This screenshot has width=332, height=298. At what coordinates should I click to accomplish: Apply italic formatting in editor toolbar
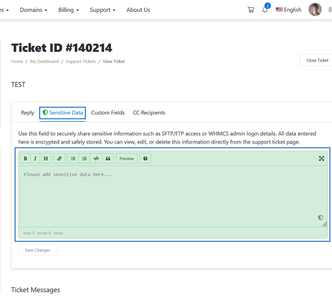coord(35,158)
